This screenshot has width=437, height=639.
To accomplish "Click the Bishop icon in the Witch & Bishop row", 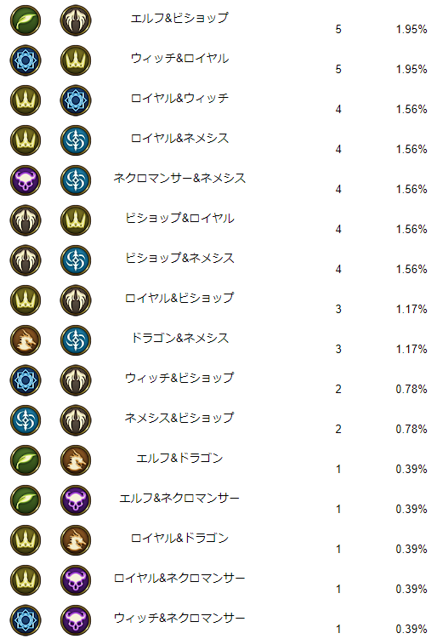I will tap(76, 379).
